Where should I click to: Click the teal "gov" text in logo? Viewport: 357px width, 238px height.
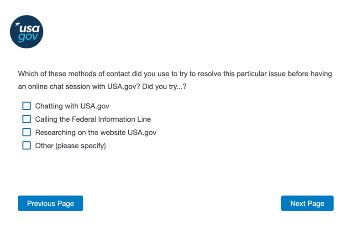pos(28,37)
